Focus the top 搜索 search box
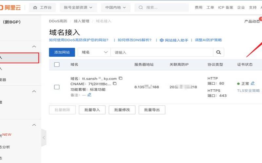 point(162,7)
